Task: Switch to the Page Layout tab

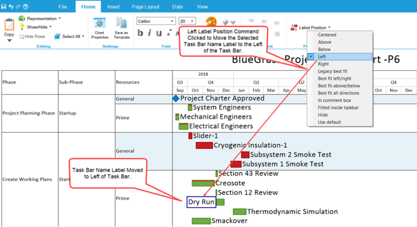Action: tap(145, 7)
